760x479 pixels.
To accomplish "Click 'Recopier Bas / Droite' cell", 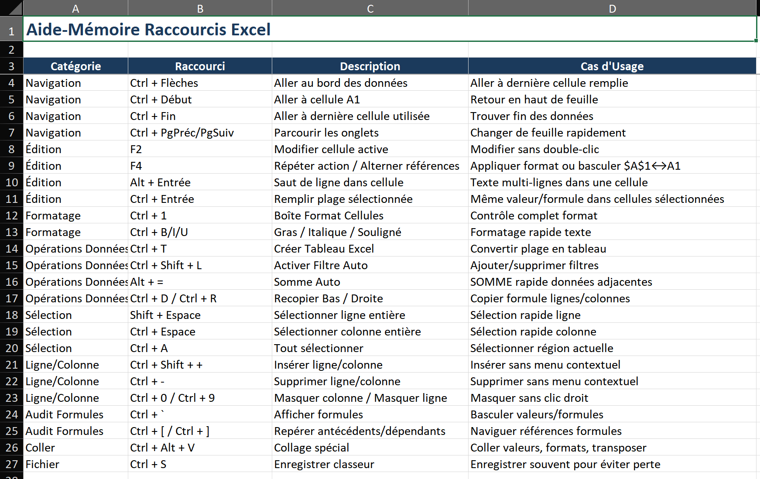I will 370,298.
